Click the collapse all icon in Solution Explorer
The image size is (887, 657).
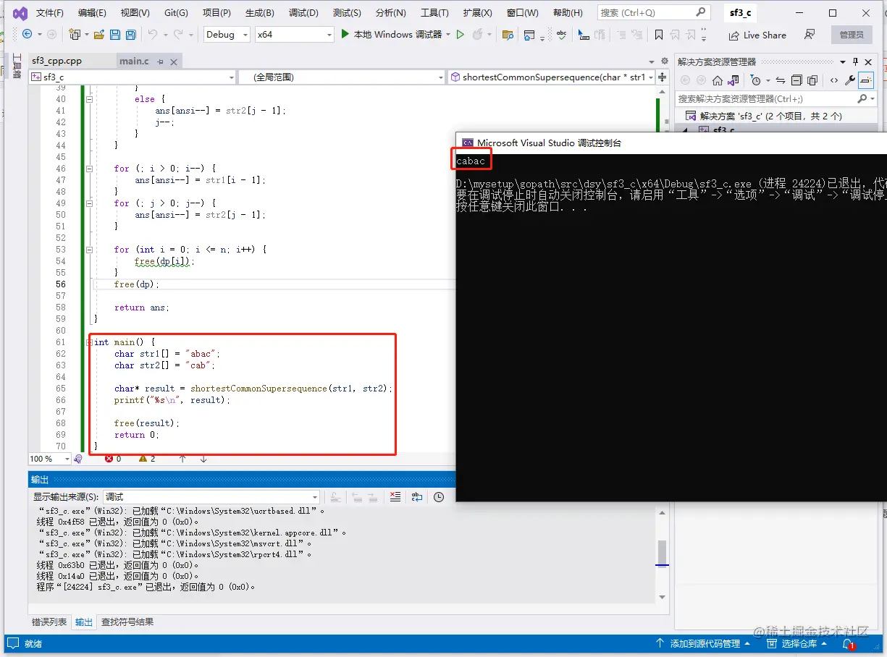[796, 80]
